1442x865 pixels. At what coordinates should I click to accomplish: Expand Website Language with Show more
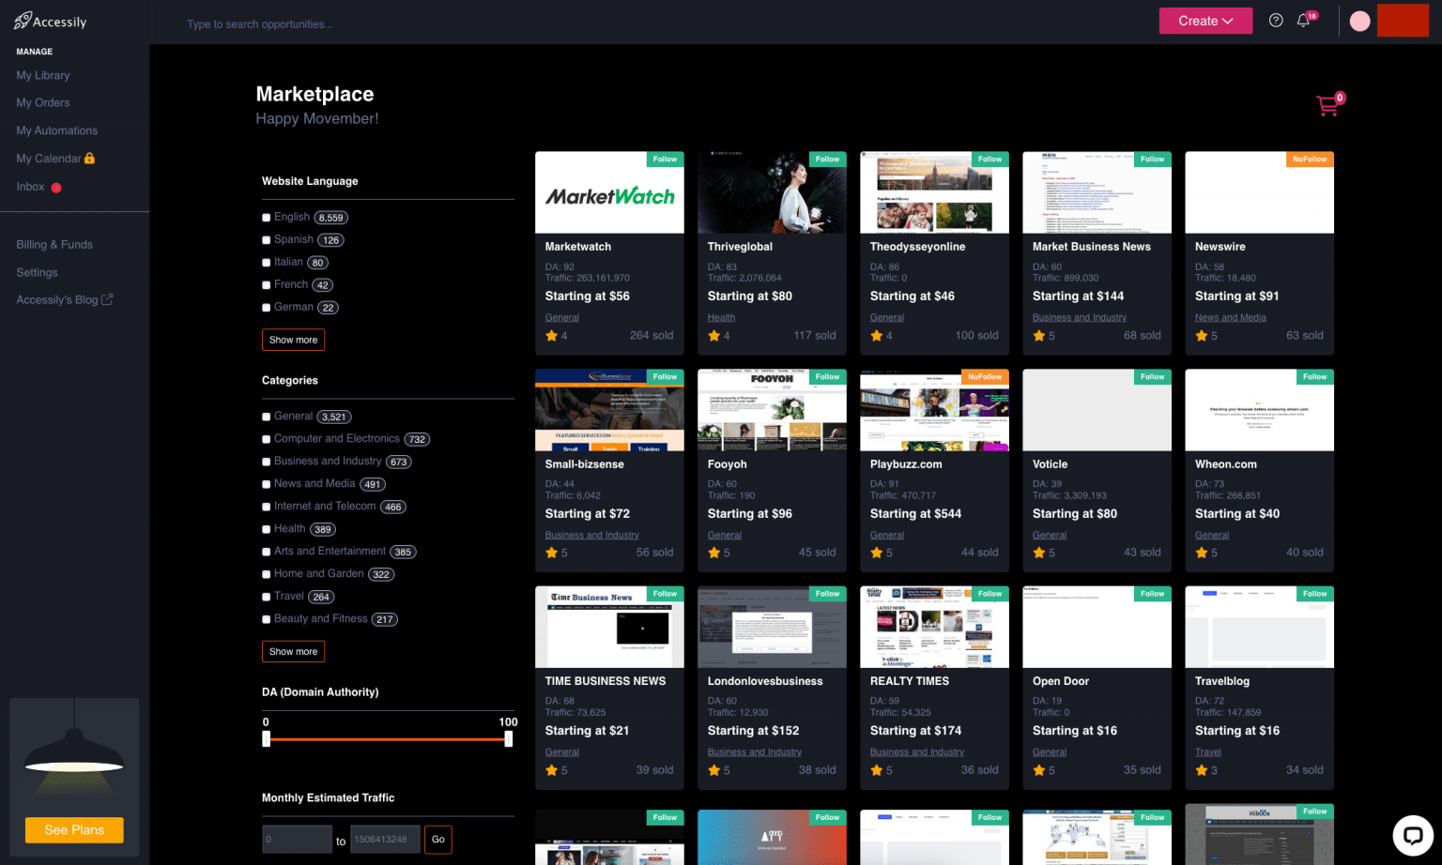point(293,340)
